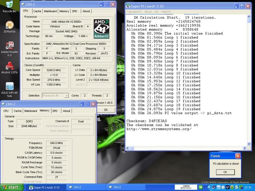Click the Voltage value "1.488 v"
This screenshot has width=255, height=191.
tap(83, 36)
